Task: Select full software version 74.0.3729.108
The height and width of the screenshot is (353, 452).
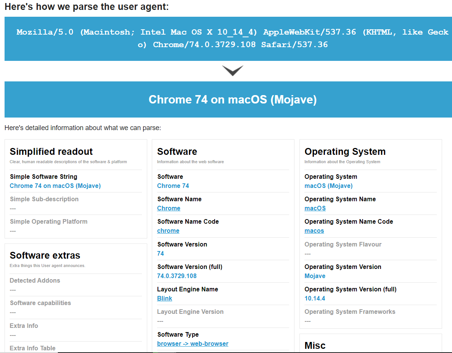Action: click(177, 276)
